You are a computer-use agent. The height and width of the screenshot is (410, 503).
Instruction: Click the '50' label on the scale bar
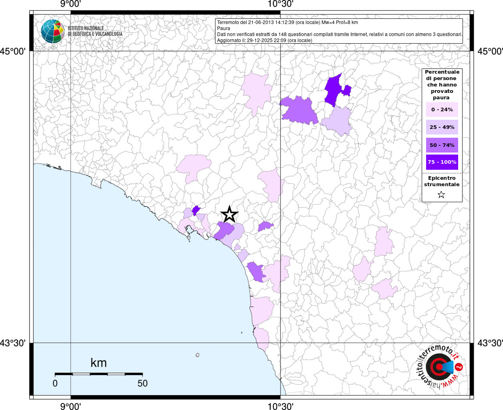[143, 384]
